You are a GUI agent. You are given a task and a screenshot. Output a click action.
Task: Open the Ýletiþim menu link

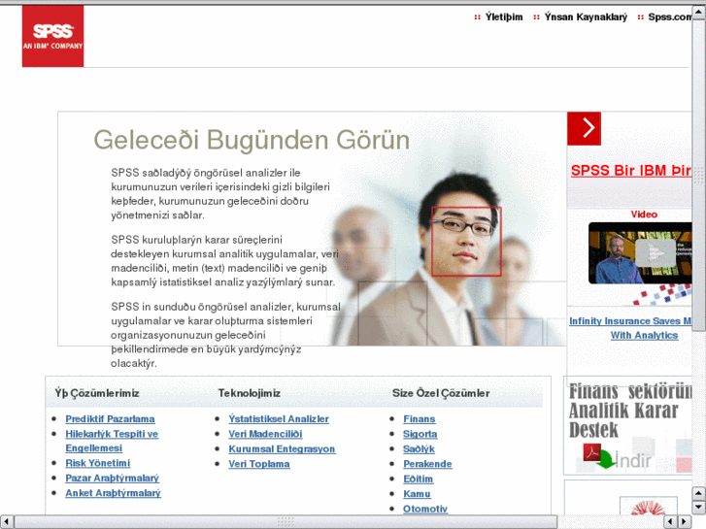click(504, 17)
